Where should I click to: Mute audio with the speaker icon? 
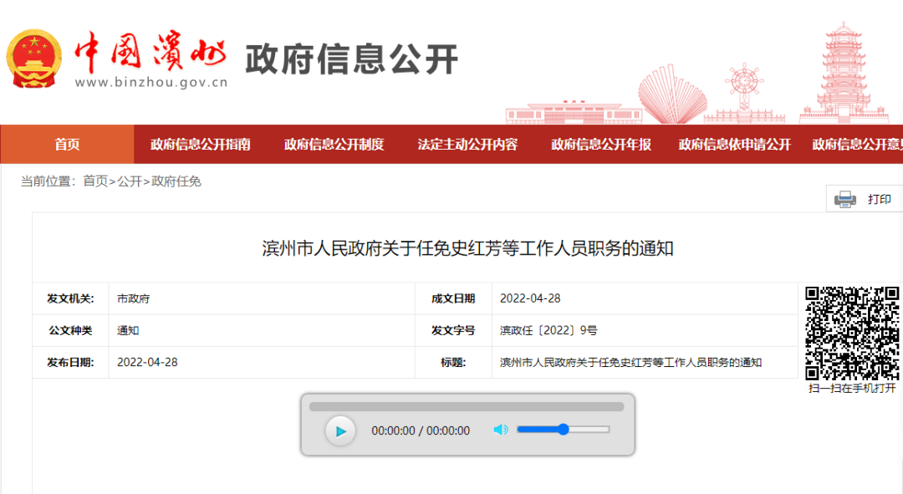click(x=501, y=430)
